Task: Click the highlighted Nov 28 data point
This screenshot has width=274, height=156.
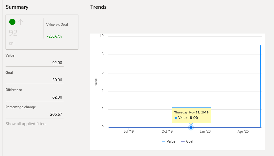Action: 191,127
